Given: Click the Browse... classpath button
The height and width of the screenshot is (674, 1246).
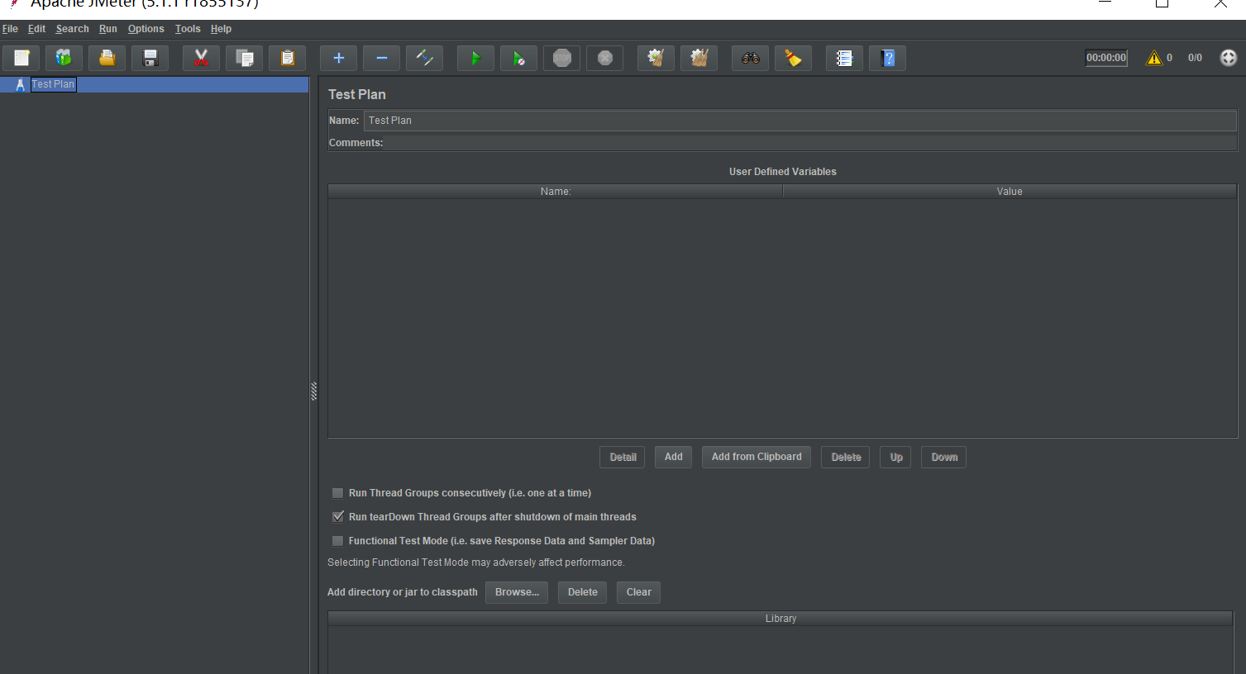Looking at the screenshot, I should click(x=517, y=592).
